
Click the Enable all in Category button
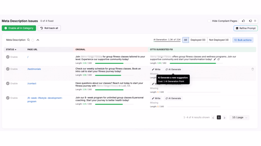[x=19, y=28]
